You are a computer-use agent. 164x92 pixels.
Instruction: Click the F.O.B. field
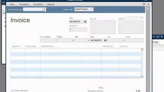pyautogui.click(x=135, y=40)
